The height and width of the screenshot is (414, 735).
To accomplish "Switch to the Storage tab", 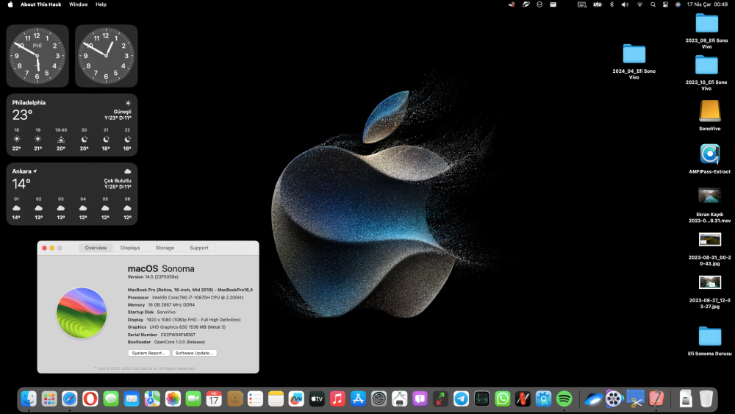I will [x=165, y=248].
